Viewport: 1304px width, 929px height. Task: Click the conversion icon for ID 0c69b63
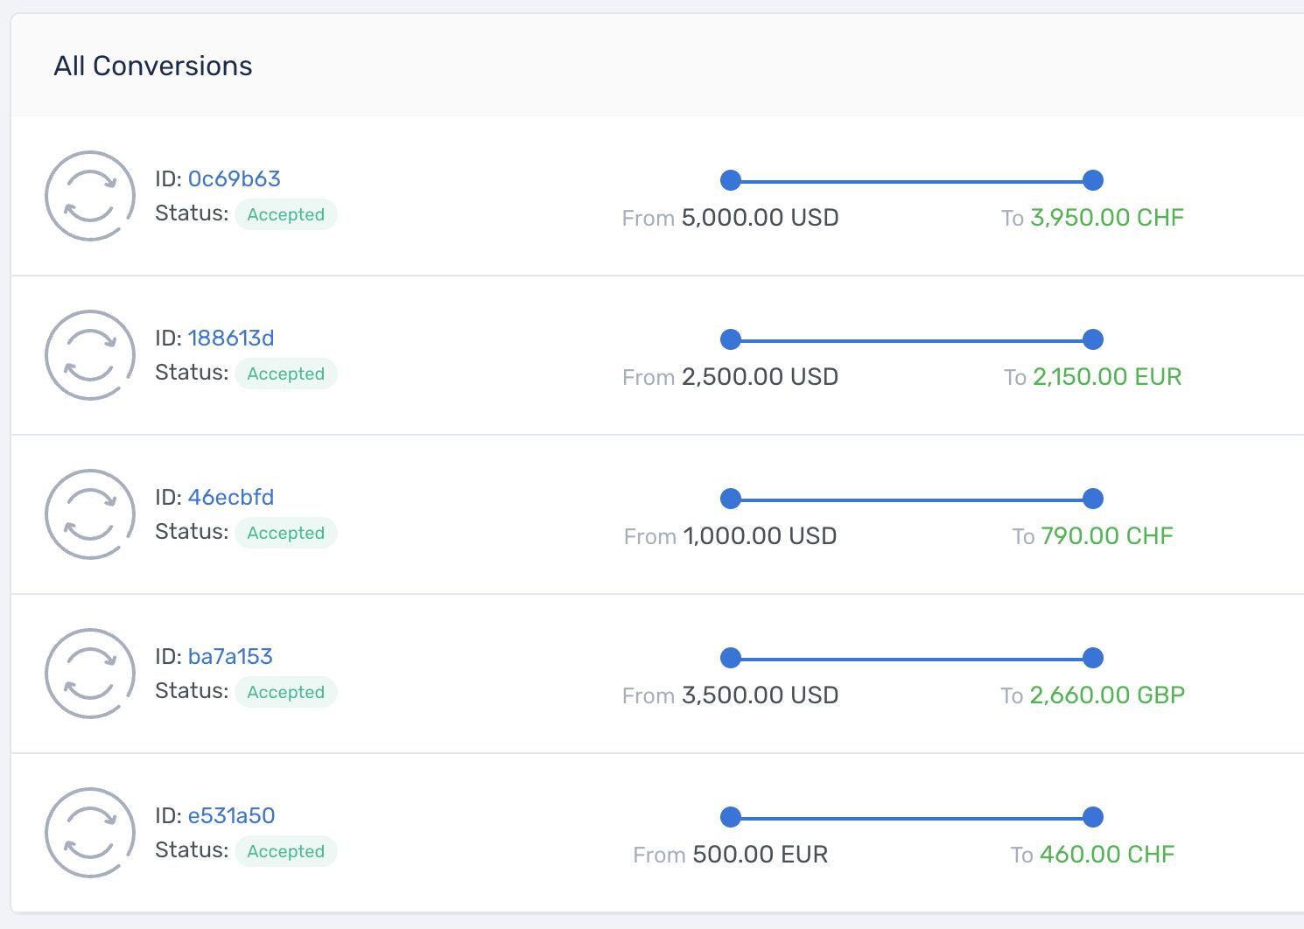[x=90, y=196]
